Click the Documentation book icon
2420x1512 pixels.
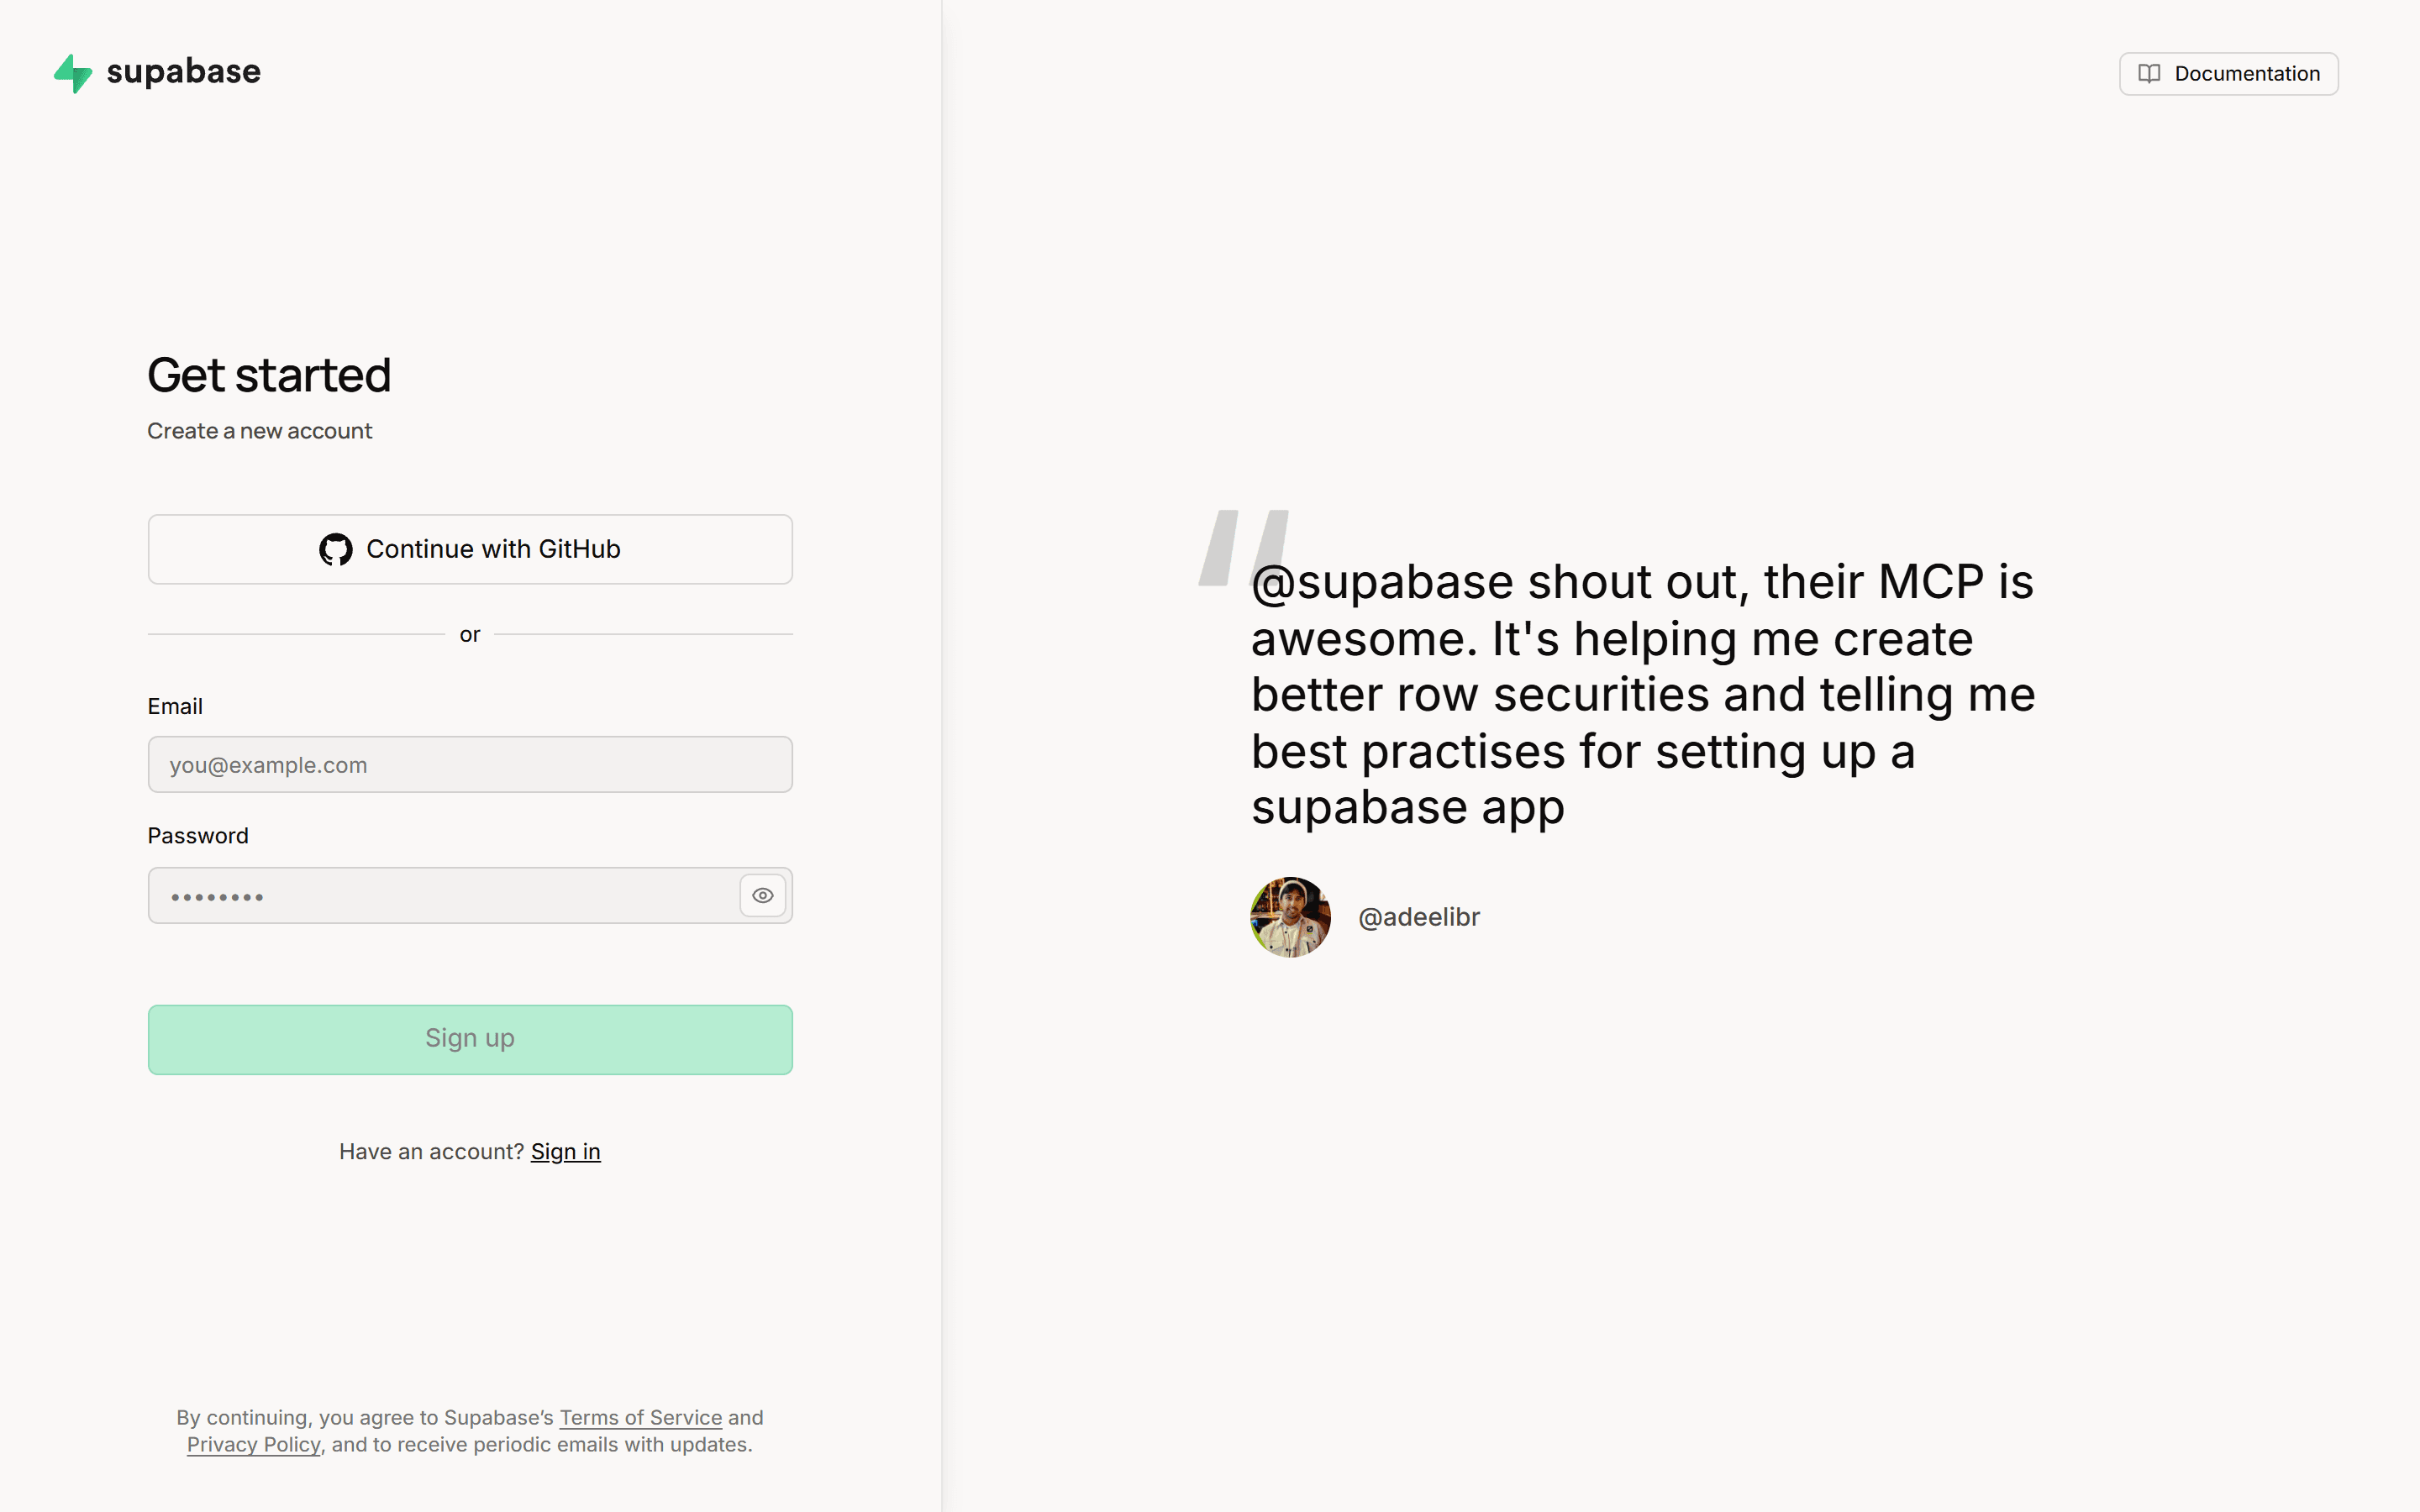tap(2149, 74)
